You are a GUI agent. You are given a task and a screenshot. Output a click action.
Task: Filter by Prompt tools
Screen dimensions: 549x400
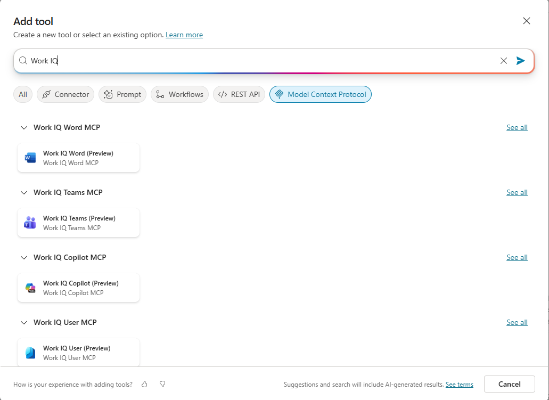tap(122, 94)
